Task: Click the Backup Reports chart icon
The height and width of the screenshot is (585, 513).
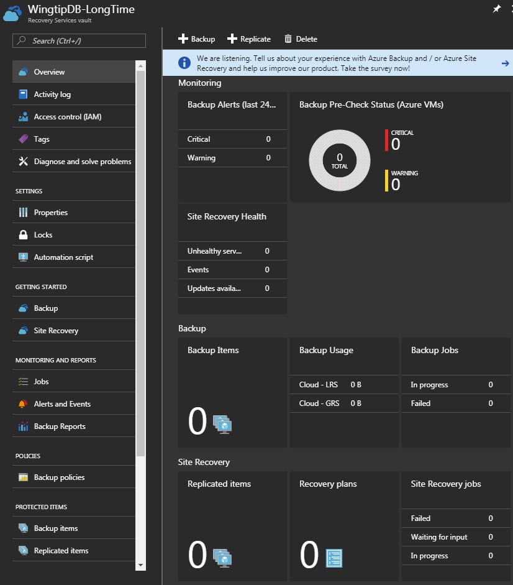Action: 23,426
